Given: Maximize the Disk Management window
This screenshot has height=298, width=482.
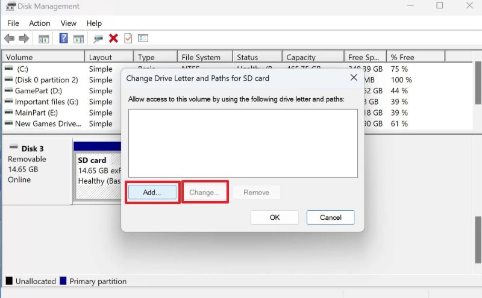Looking at the screenshot, I should click(440, 5).
